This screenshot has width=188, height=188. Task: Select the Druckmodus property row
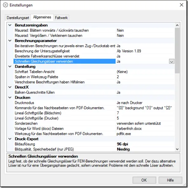(x=94, y=103)
